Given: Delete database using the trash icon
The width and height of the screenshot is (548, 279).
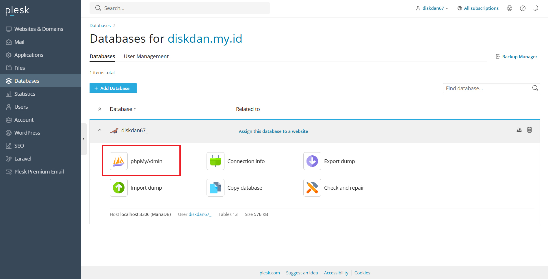Looking at the screenshot, I should 529,130.
